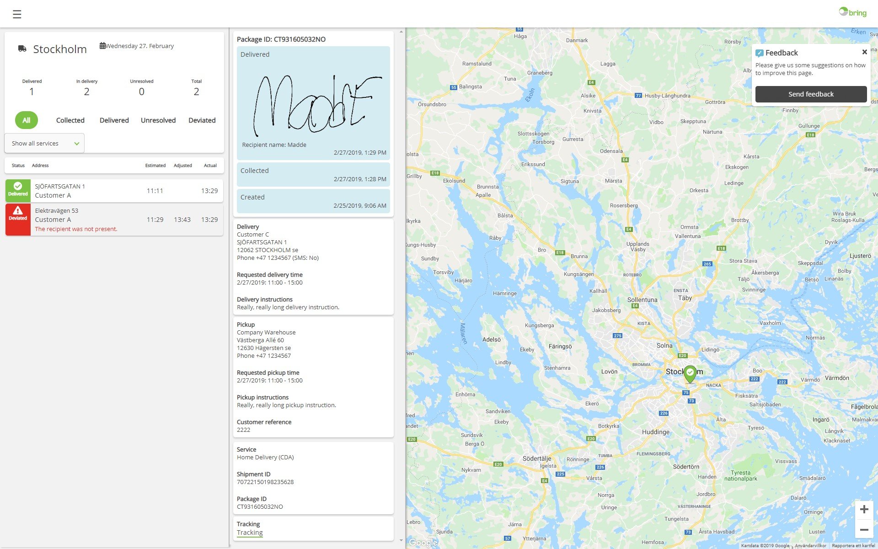The width and height of the screenshot is (878, 549).
Task: Select the Elektravägen 53 delivery row
Action: [x=114, y=220]
